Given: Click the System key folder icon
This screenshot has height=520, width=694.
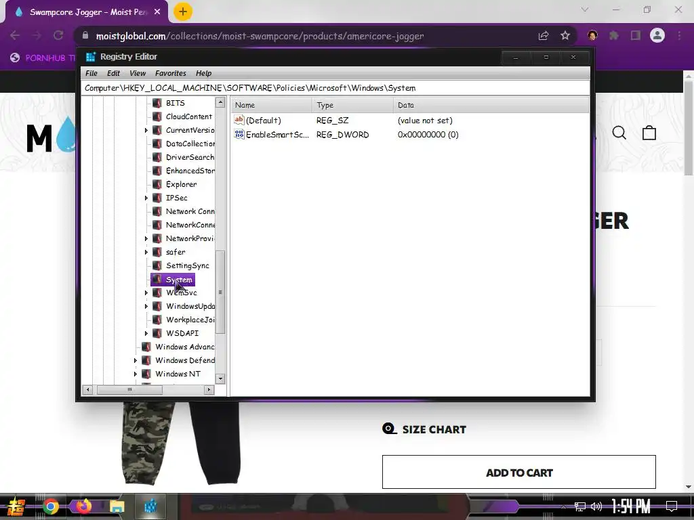Looking at the screenshot, I should pyautogui.click(x=157, y=280).
